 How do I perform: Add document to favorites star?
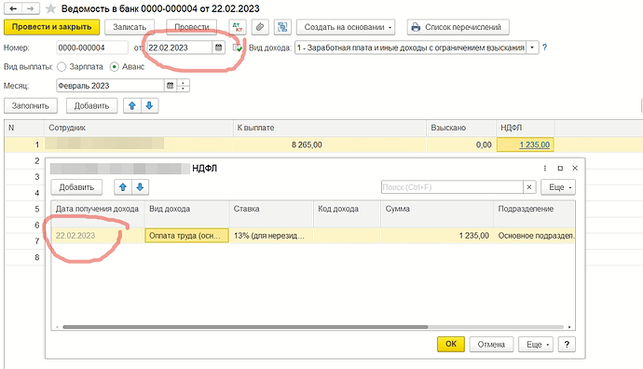[x=50, y=8]
